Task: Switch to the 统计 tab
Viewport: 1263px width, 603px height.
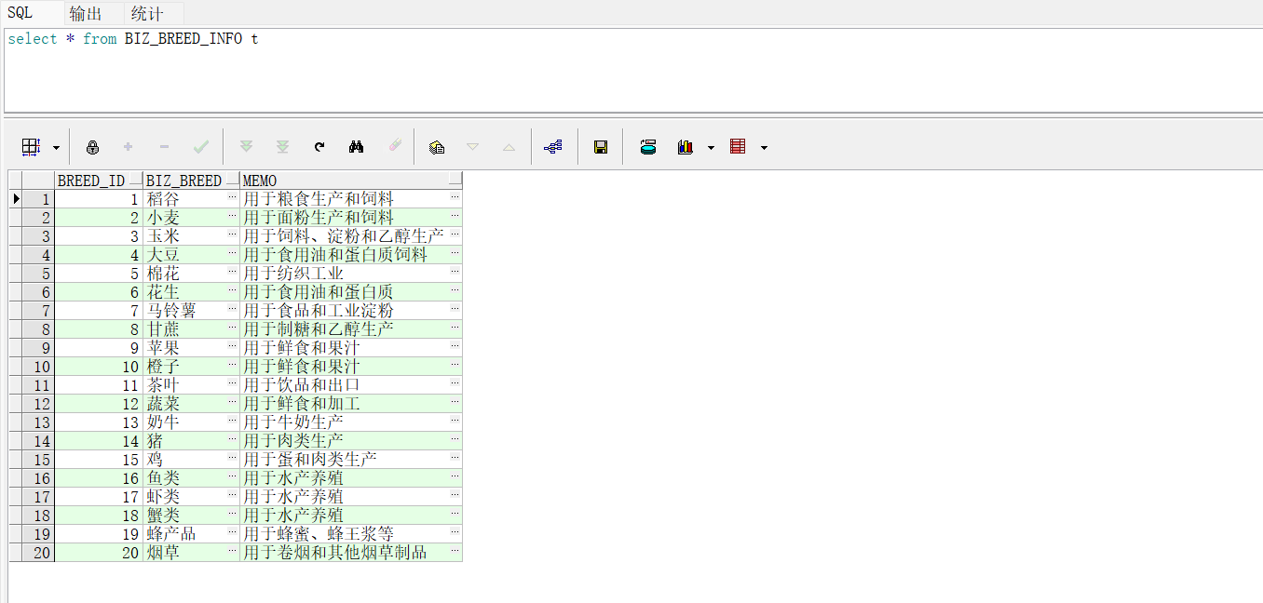Action: coord(147,13)
